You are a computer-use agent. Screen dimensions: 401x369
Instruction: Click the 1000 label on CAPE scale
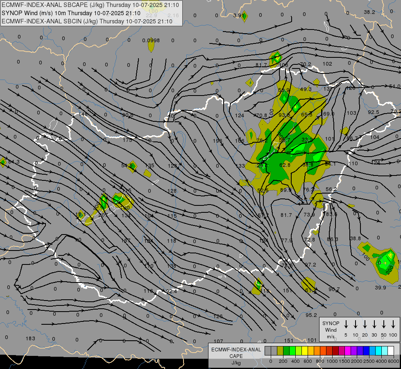click(x=332, y=361)
